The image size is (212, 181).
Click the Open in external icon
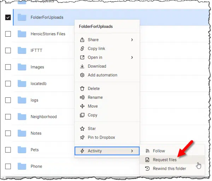82,58
